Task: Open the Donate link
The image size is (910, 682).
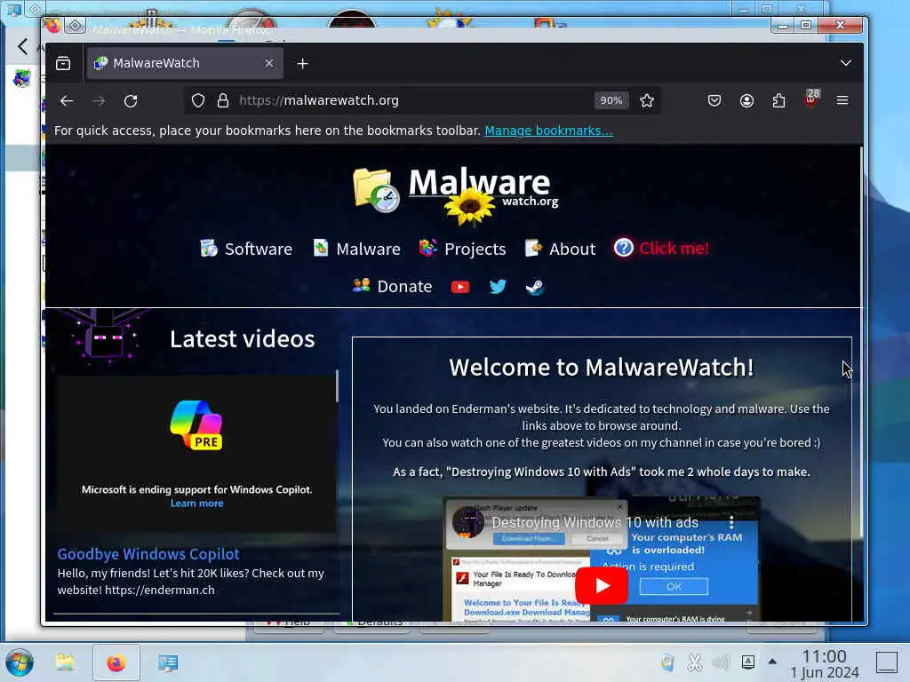Action: click(x=392, y=287)
